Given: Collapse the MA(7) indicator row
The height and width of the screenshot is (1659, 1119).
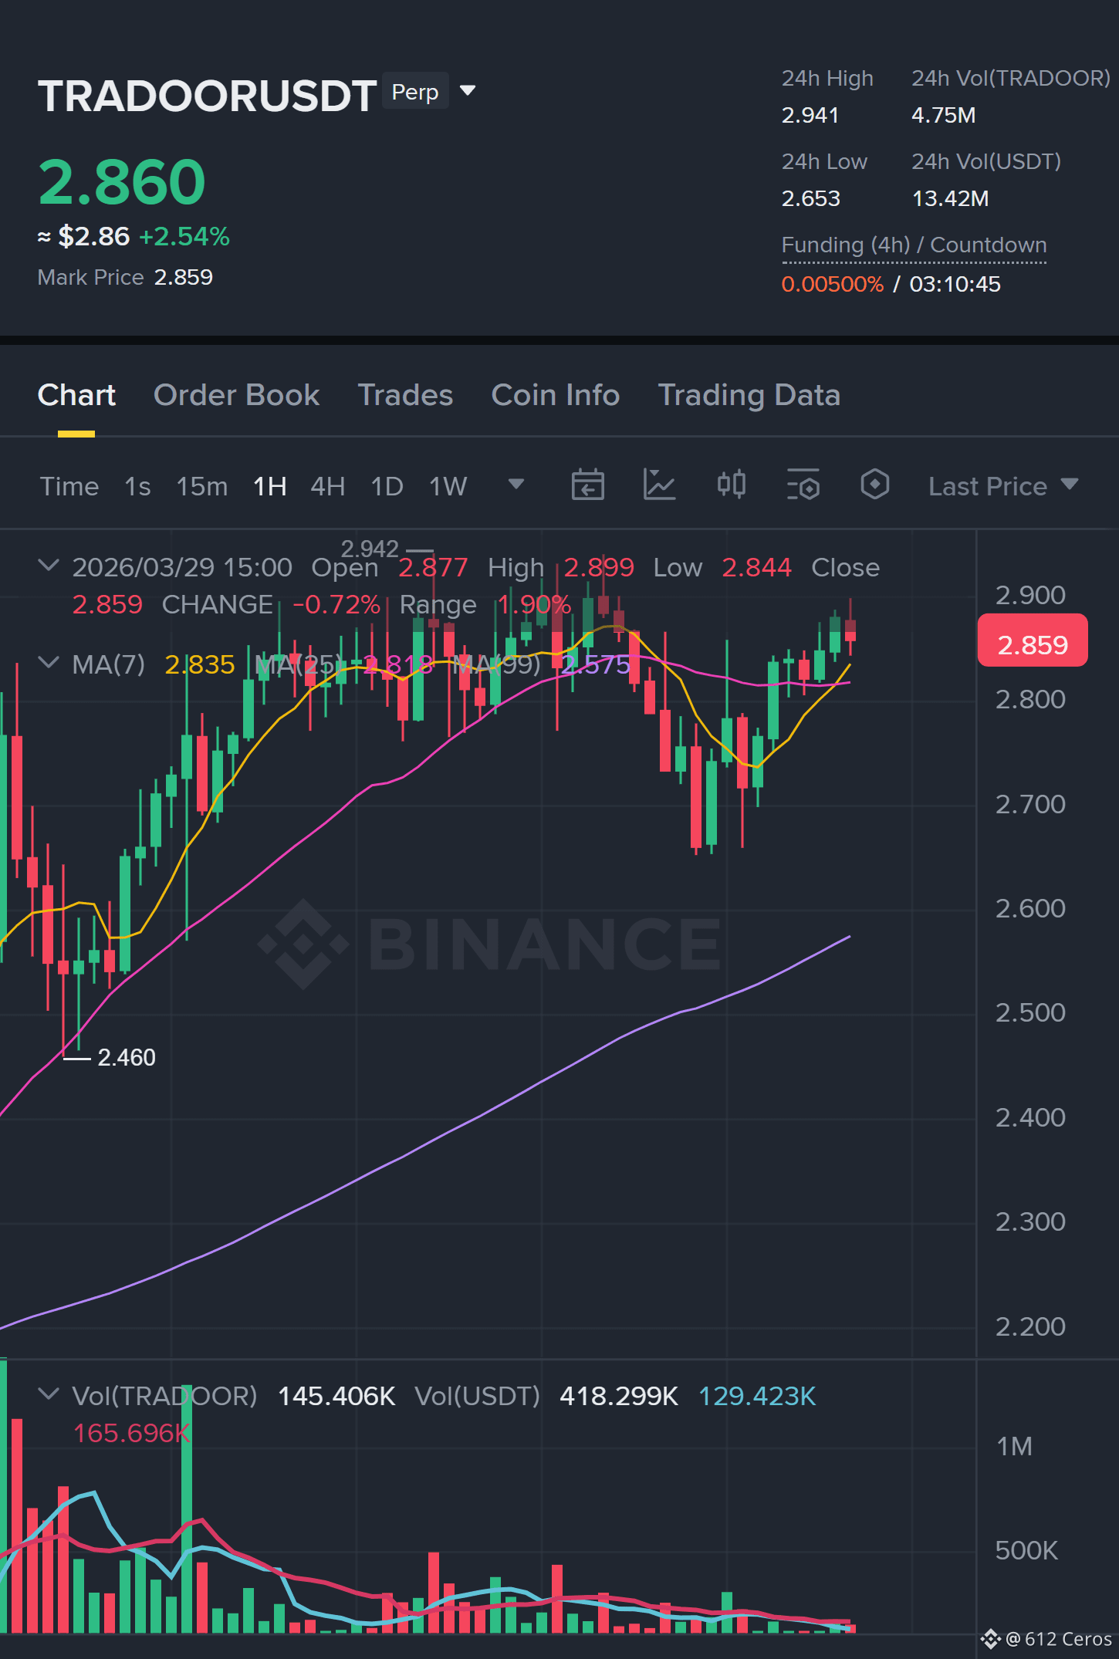Looking at the screenshot, I should click(49, 663).
